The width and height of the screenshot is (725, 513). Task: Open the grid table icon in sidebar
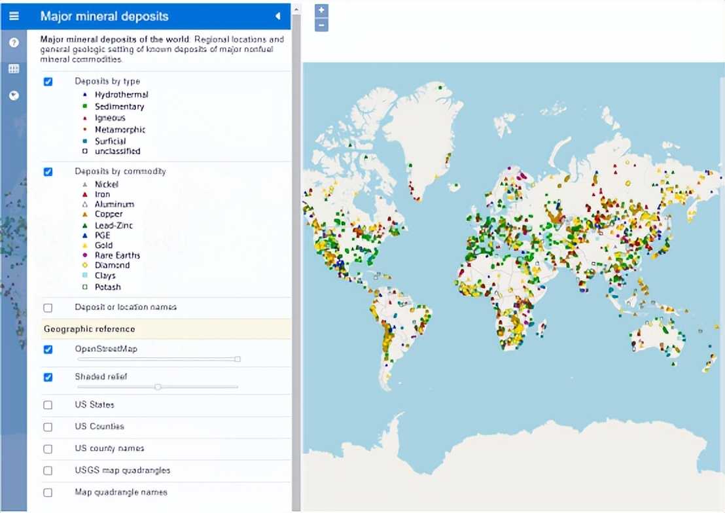[14, 69]
